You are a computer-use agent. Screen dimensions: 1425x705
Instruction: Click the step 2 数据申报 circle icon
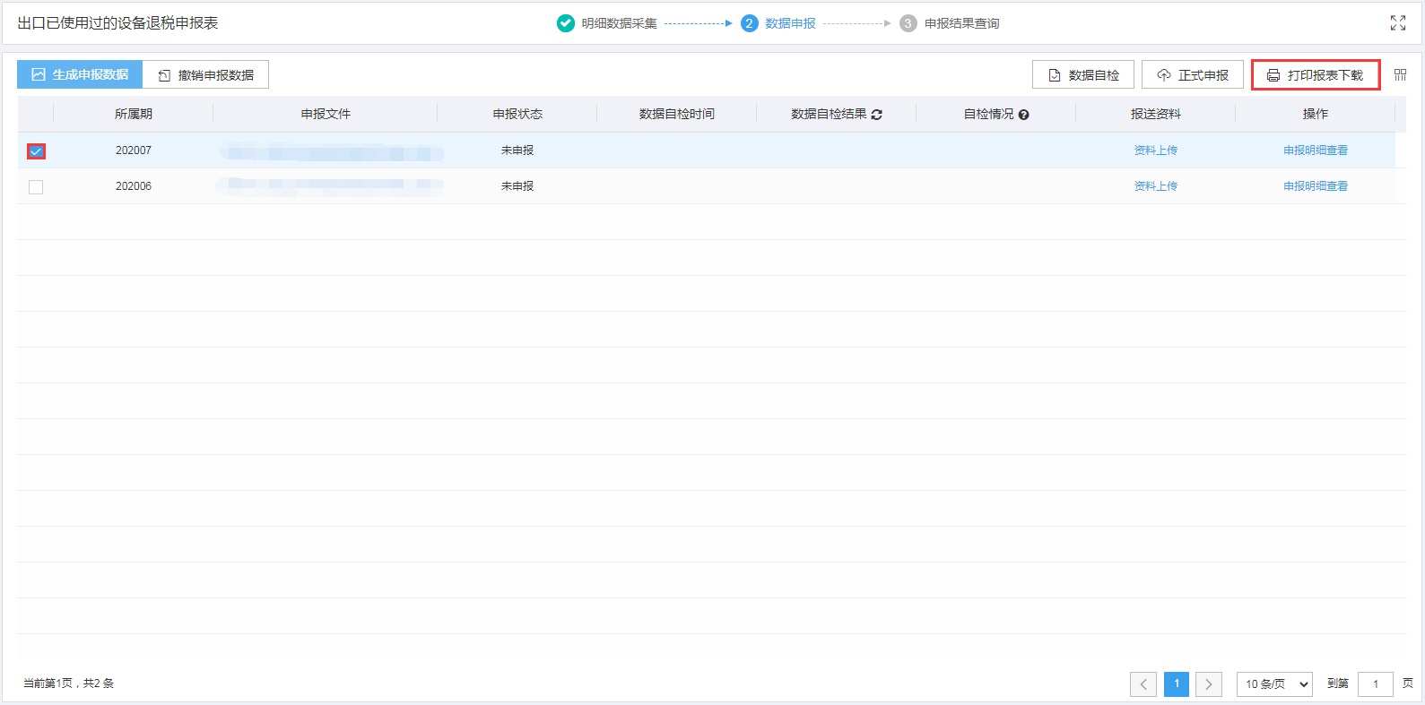tap(750, 23)
